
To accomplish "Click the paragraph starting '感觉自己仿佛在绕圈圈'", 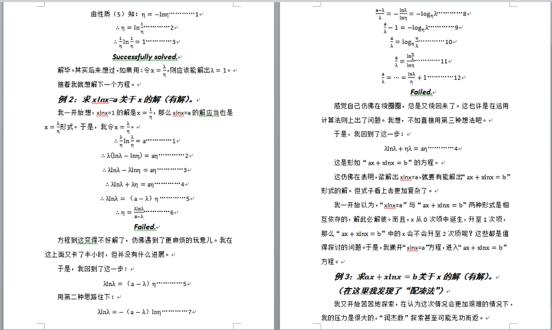I will point(415,113).
